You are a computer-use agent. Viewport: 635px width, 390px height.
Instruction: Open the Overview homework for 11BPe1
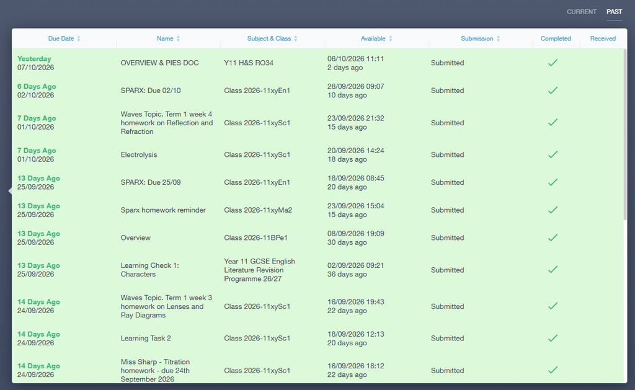coord(136,237)
